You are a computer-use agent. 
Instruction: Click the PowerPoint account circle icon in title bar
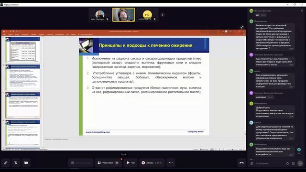coord(226,31)
